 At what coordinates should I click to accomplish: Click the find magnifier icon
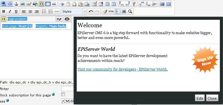(x=130, y=11)
